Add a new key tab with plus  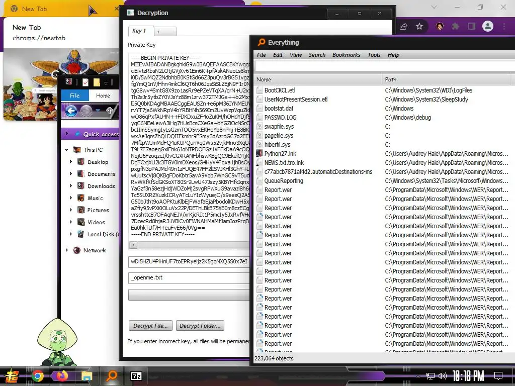[x=165, y=32]
